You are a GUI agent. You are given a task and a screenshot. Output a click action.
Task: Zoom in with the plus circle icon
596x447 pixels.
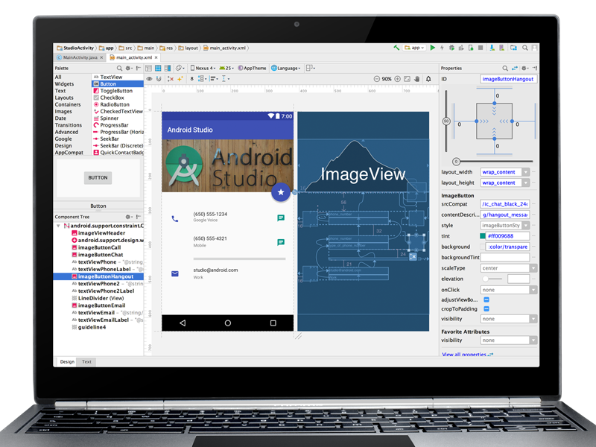click(x=398, y=79)
